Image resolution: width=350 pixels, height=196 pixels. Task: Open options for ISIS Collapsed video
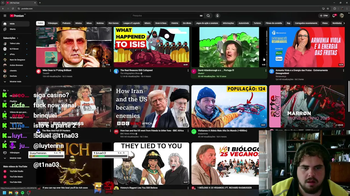click(188, 71)
